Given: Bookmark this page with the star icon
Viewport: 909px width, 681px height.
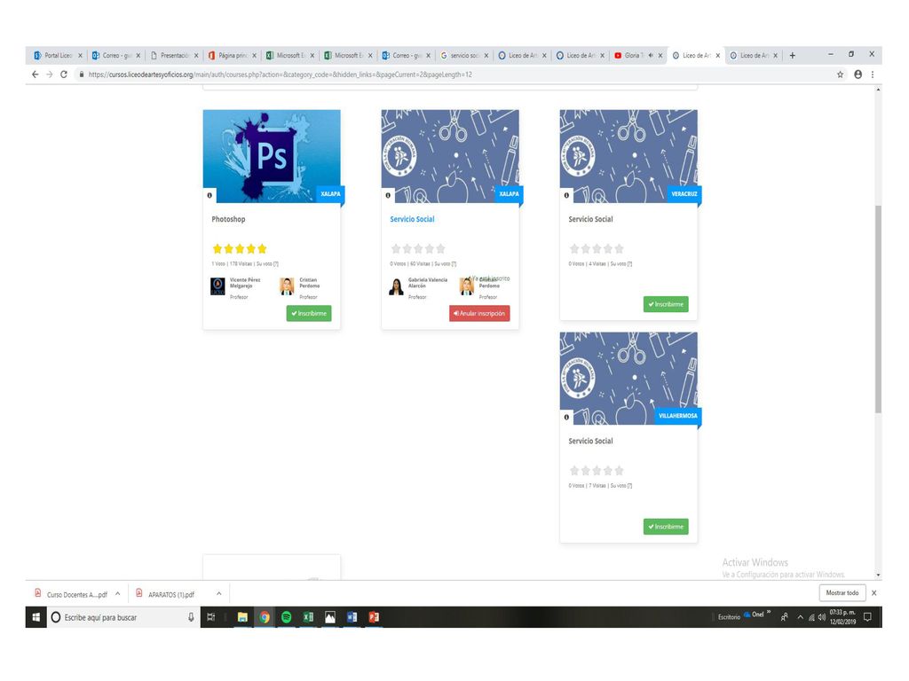Looking at the screenshot, I should coord(840,74).
